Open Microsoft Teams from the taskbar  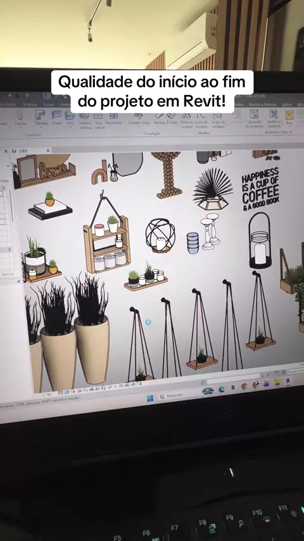click(x=266, y=384)
